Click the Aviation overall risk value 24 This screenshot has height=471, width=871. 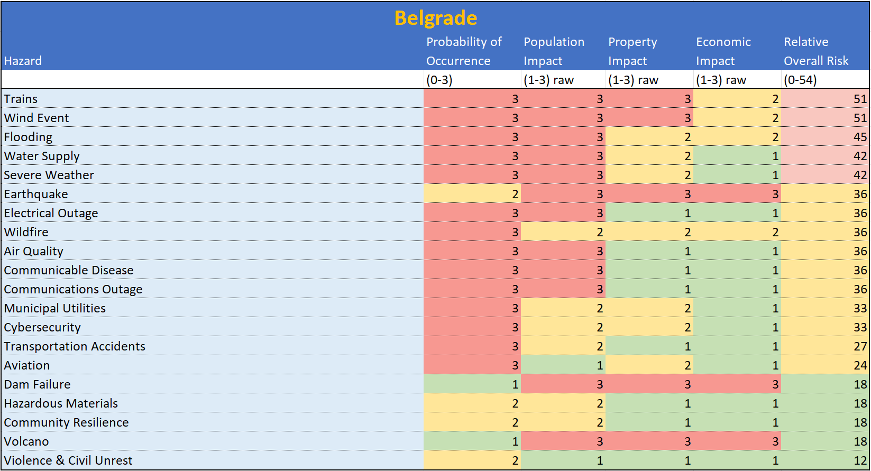825,365
